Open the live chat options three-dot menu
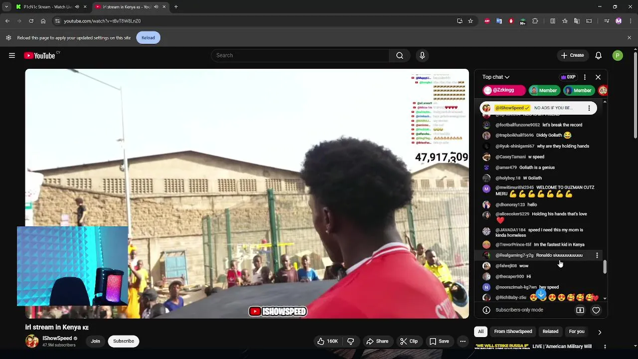The height and width of the screenshot is (359, 638). tap(585, 77)
